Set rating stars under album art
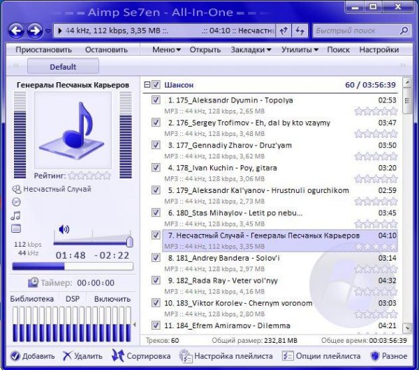 pyautogui.click(x=89, y=176)
